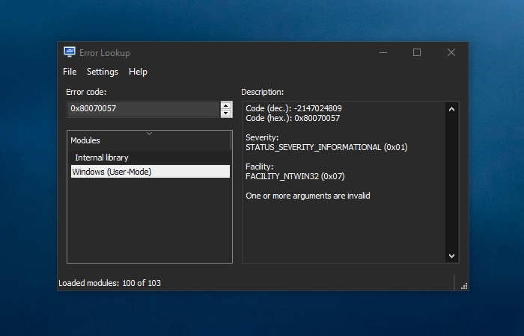Minimize the Error Lookup window

pyautogui.click(x=383, y=52)
